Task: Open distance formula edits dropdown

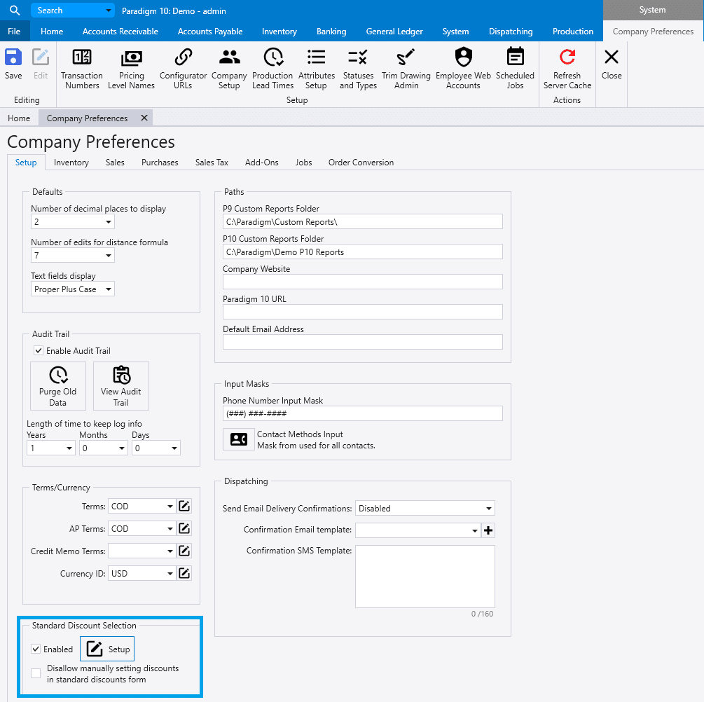Action: click(108, 256)
